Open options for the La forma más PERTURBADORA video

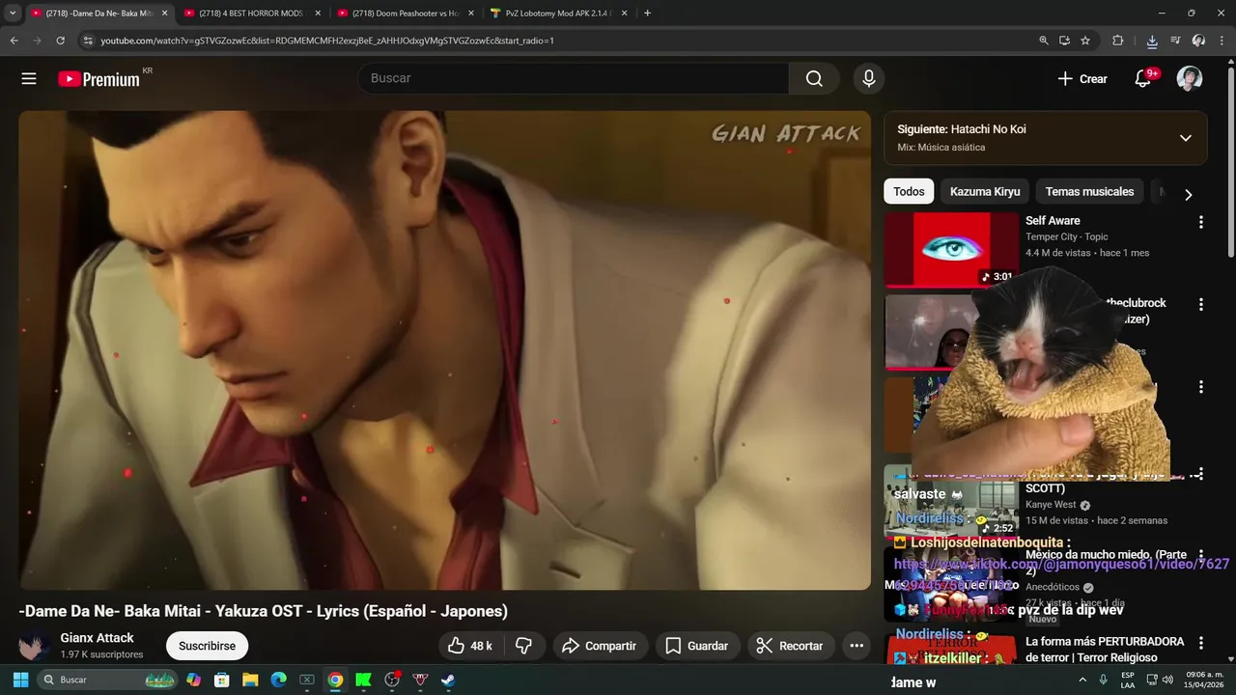(x=1201, y=643)
